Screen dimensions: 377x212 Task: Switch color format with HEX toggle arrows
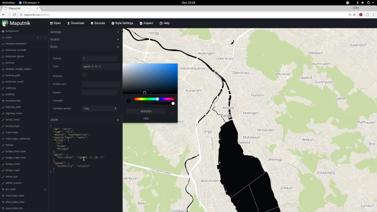(171, 115)
